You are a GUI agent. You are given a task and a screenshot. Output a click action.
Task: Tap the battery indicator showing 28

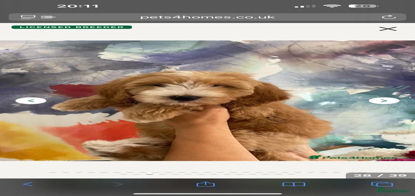point(363,6)
